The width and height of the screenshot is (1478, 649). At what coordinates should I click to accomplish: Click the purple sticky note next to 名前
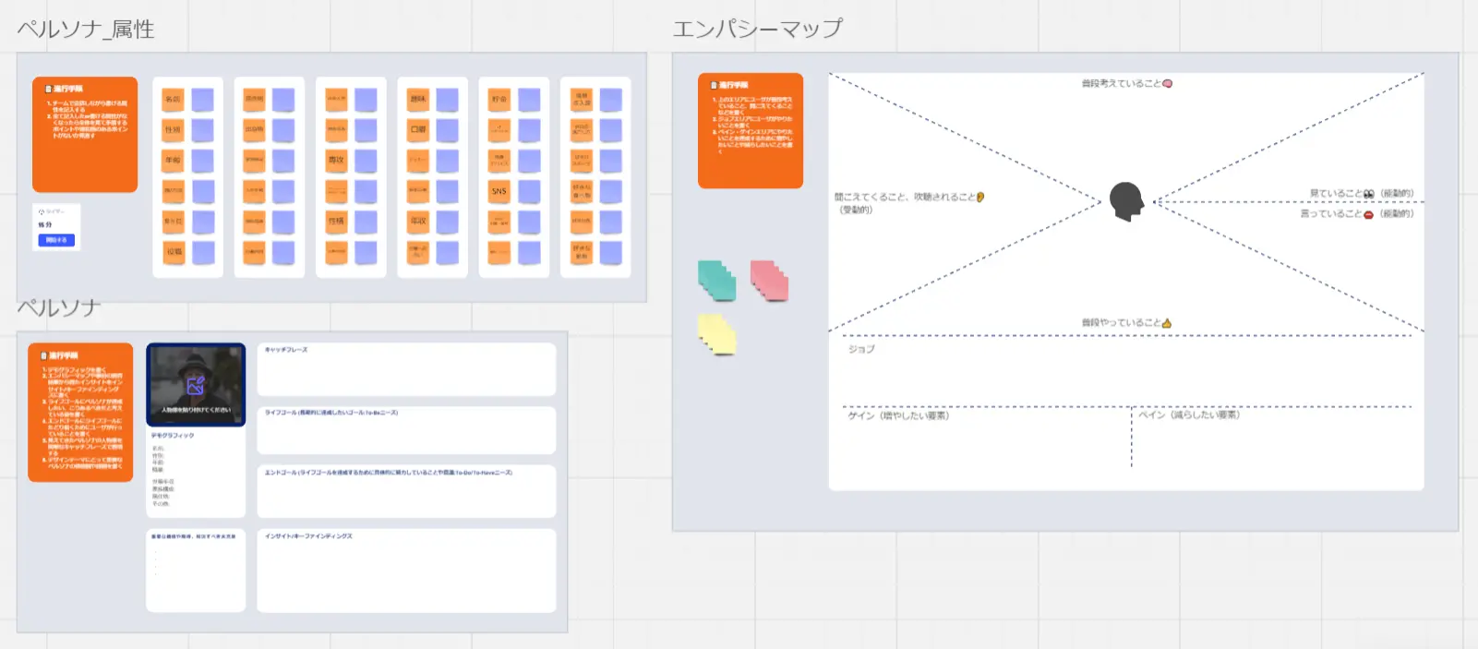tap(203, 100)
